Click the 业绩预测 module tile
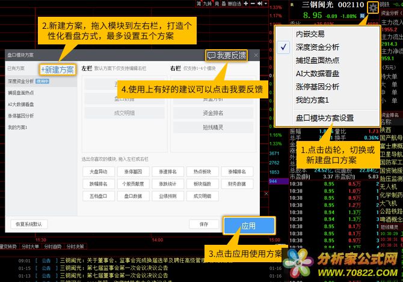Image resolution: width=403 pixels, height=282 pixels. pyautogui.click(x=168, y=196)
